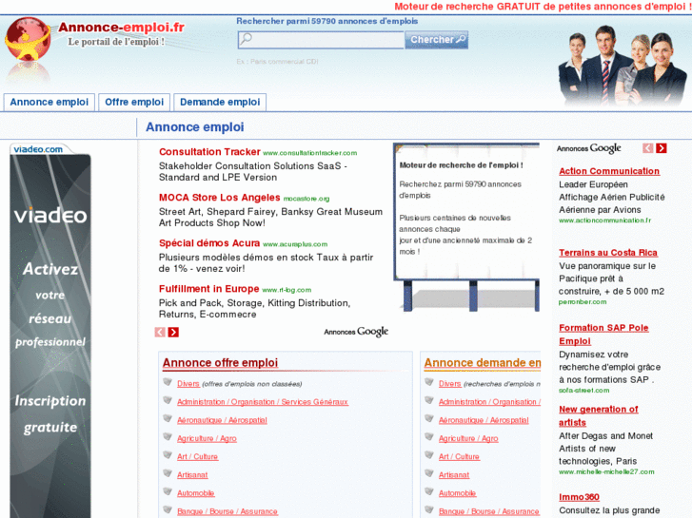This screenshot has width=692, height=518.
Task: Open Divers in offre emploi list
Action: pos(188,384)
